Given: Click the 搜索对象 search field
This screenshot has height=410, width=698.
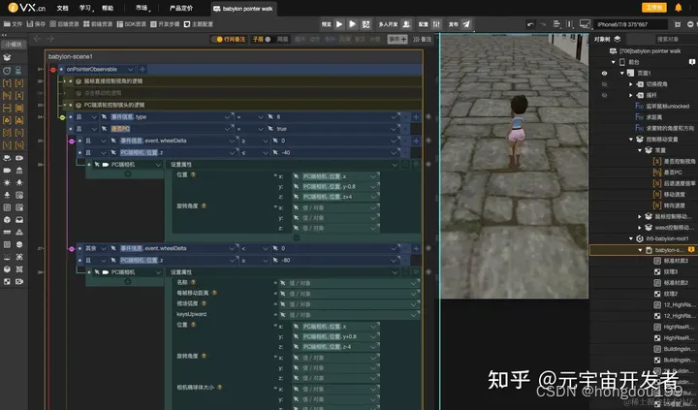Looking at the screenshot, I should (x=668, y=39).
